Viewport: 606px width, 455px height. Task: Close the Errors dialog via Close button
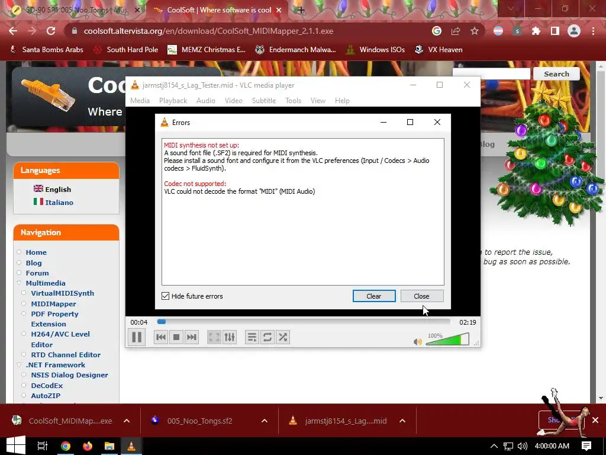[421, 296]
